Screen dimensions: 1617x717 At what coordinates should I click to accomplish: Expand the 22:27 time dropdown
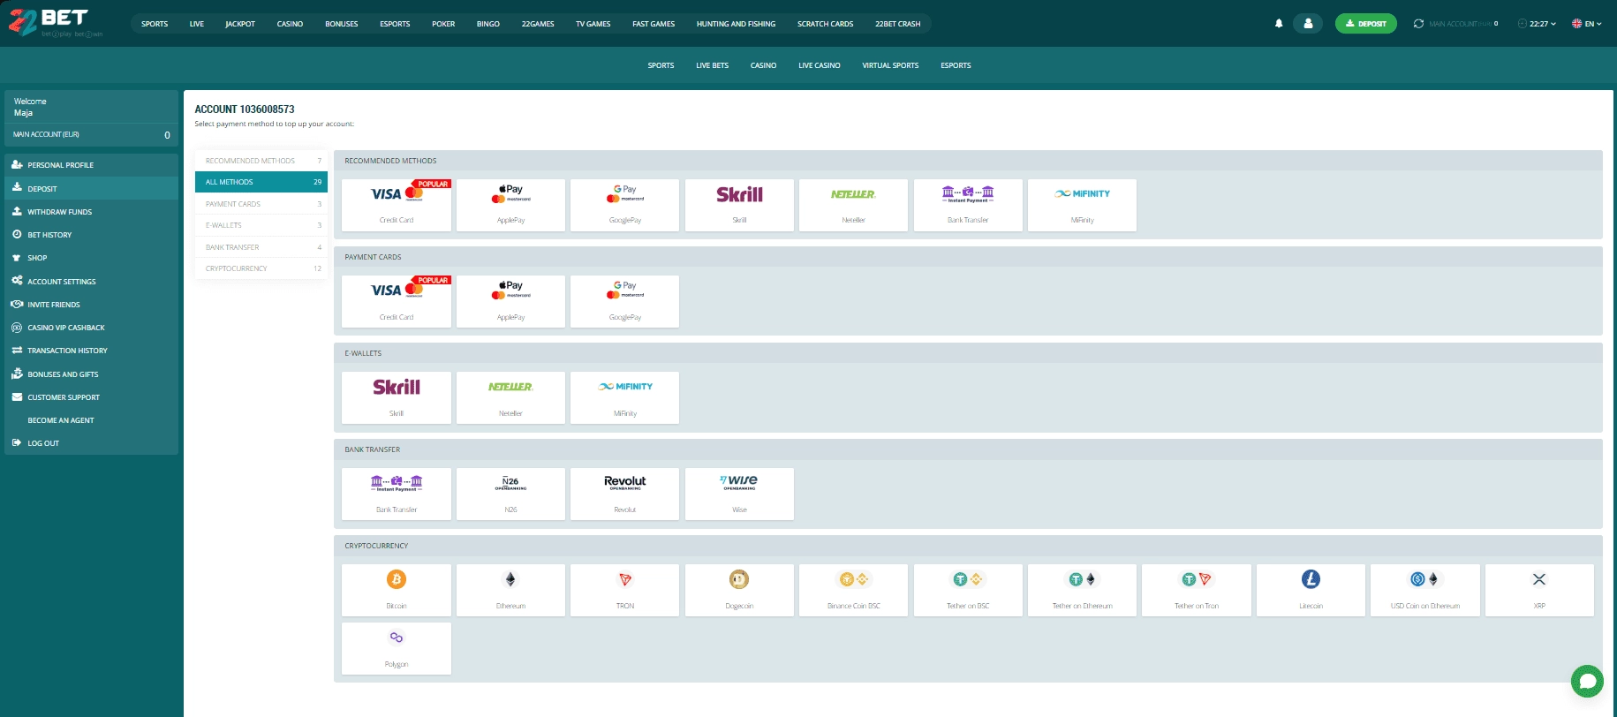point(1538,24)
